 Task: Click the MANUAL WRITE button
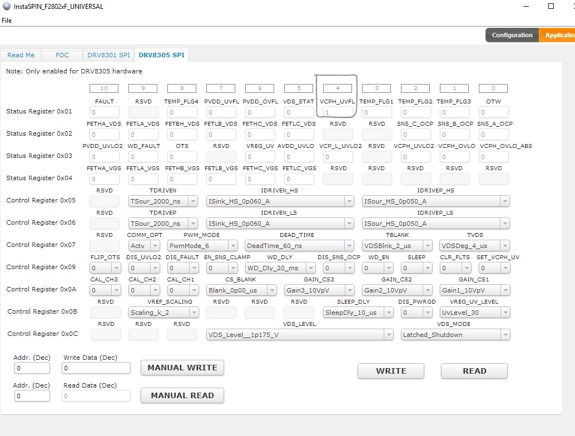tap(182, 368)
